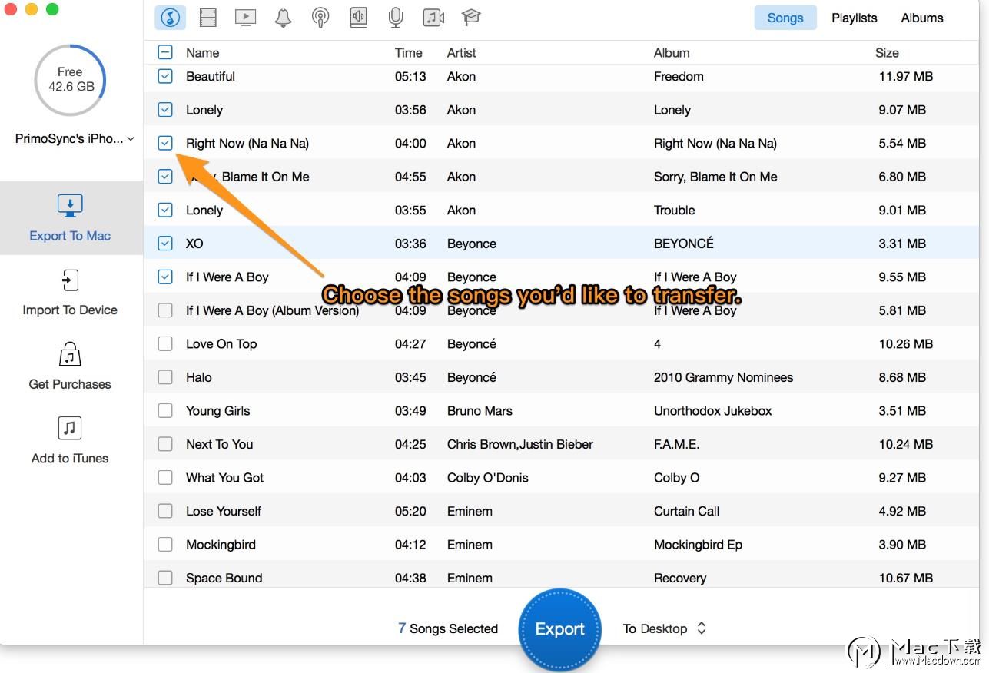The width and height of the screenshot is (989, 673).
Task: Select the Import To Device label
Action: pyautogui.click(x=70, y=310)
